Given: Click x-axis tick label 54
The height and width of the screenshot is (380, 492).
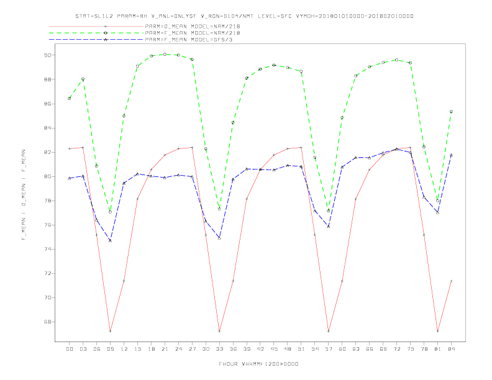Looking at the screenshot, I should (315, 349).
